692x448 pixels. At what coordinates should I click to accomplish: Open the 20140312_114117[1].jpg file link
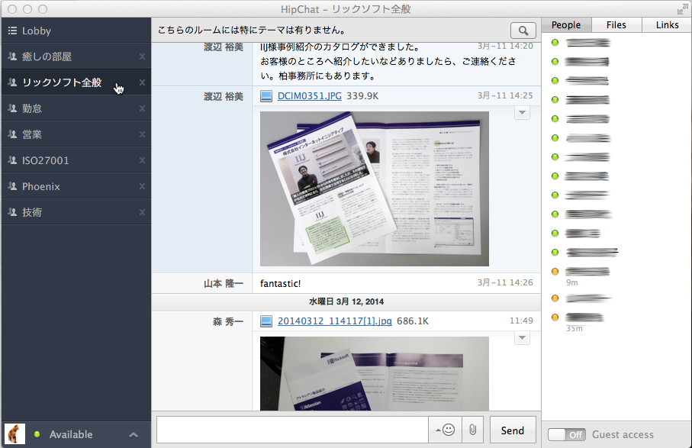(x=334, y=321)
